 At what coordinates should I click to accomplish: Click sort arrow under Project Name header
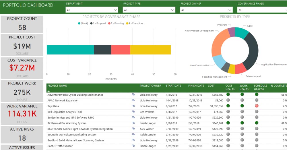click(49, 91)
